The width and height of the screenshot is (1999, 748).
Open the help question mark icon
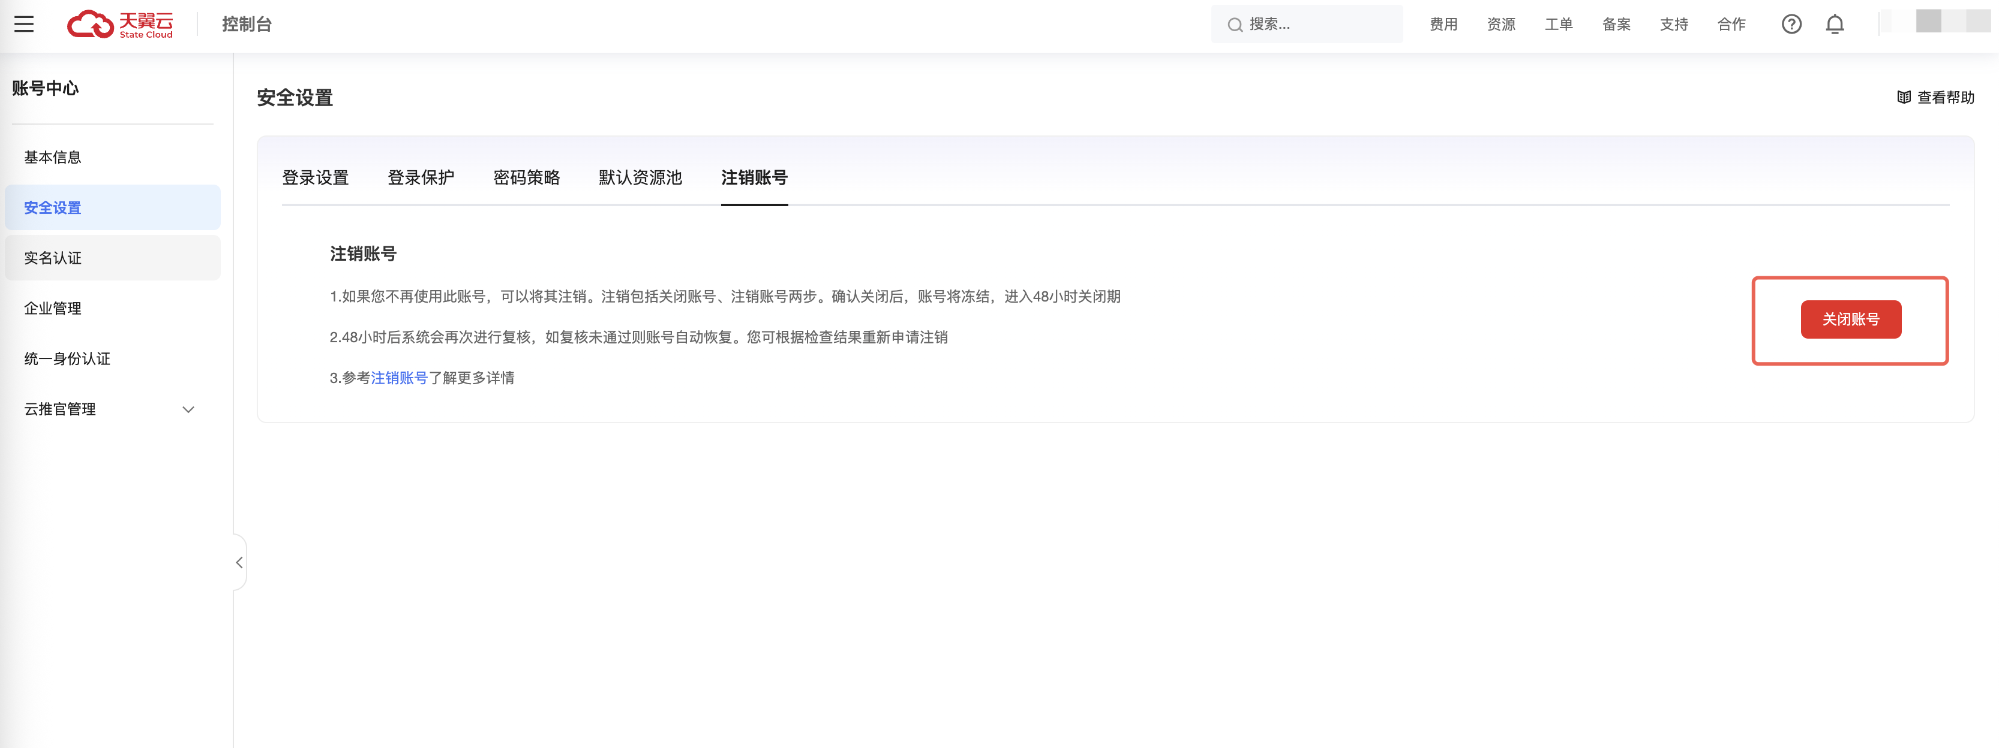pos(1791,24)
